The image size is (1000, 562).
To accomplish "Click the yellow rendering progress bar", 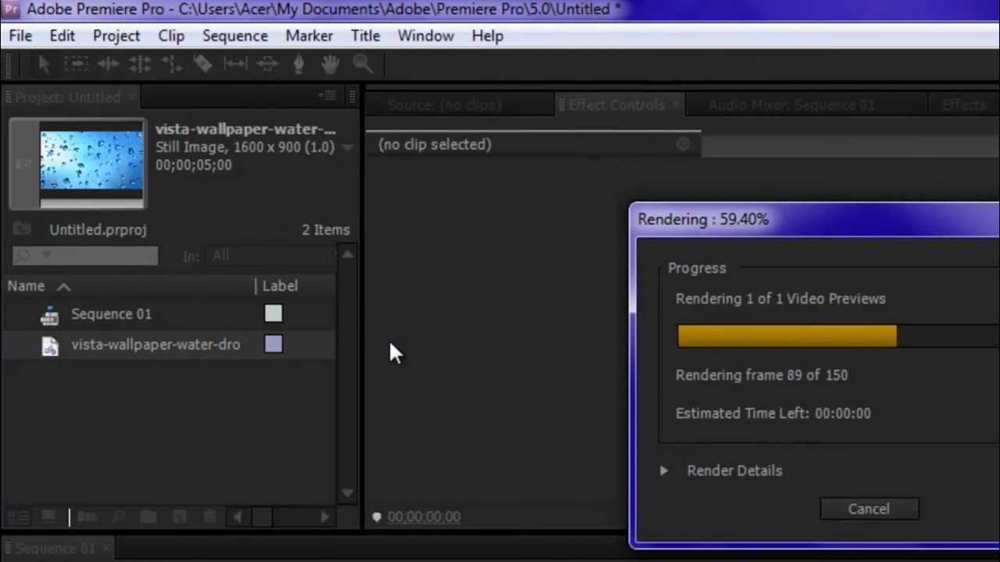I will [x=787, y=336].
